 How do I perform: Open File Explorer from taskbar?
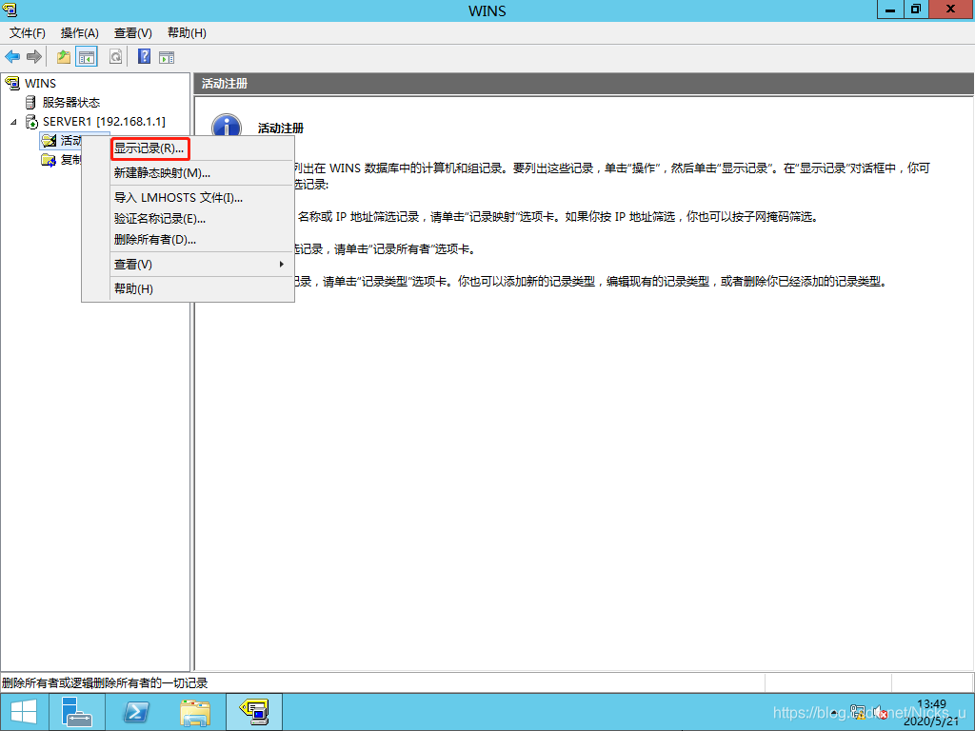pos(194,712)
